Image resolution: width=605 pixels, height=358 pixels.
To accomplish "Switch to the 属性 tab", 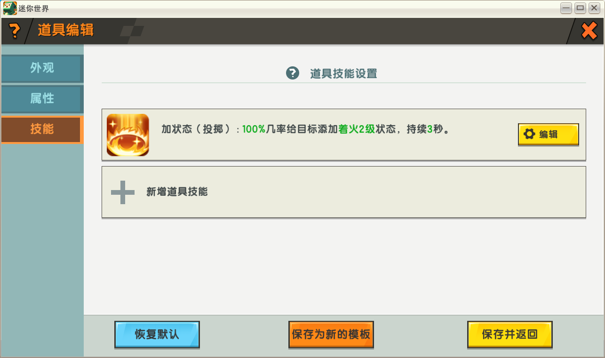I will coord(41,99).
